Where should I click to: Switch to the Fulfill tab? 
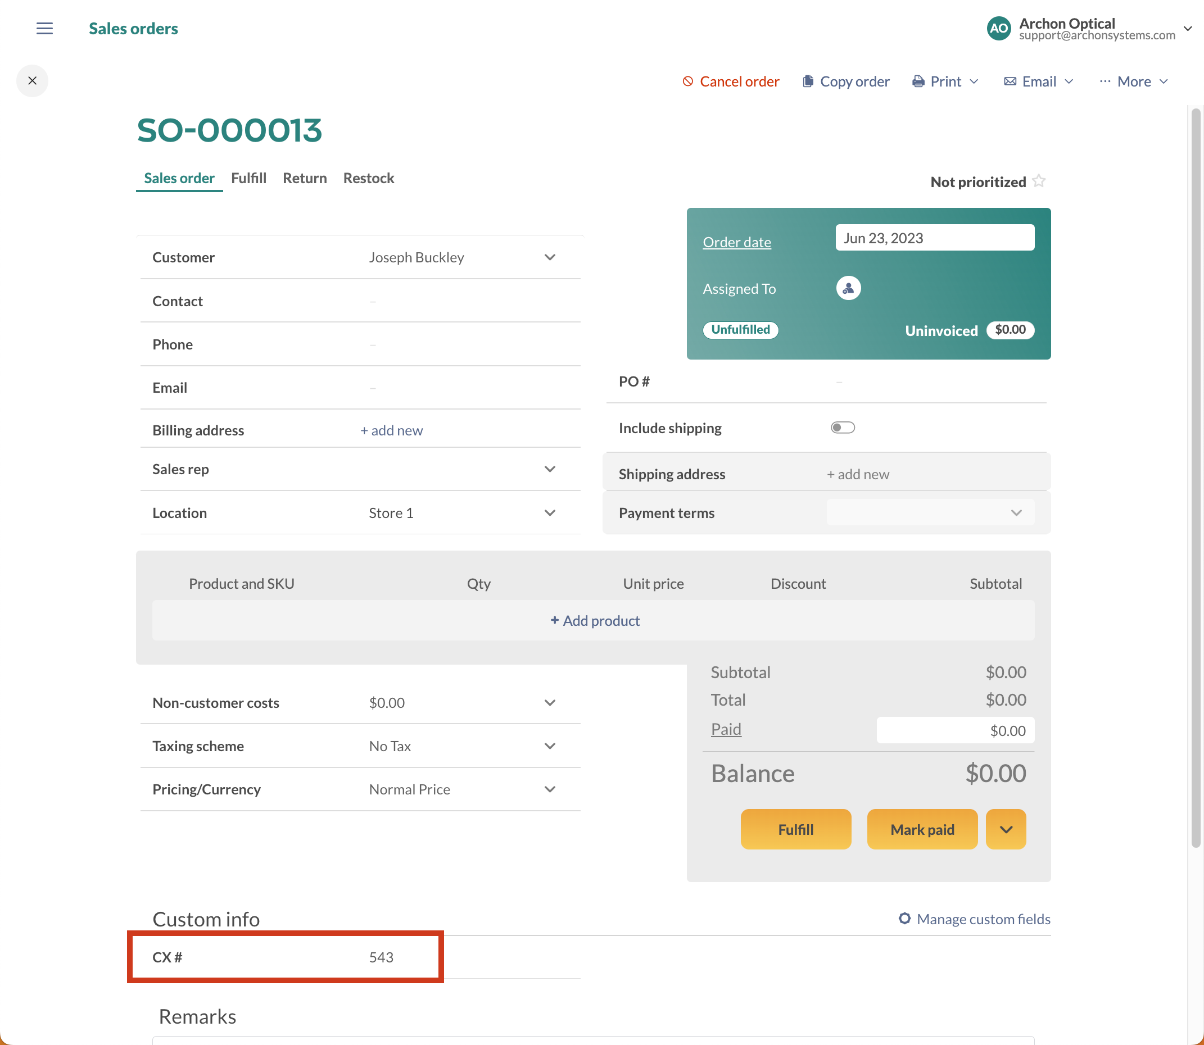[x=248, y=178]
